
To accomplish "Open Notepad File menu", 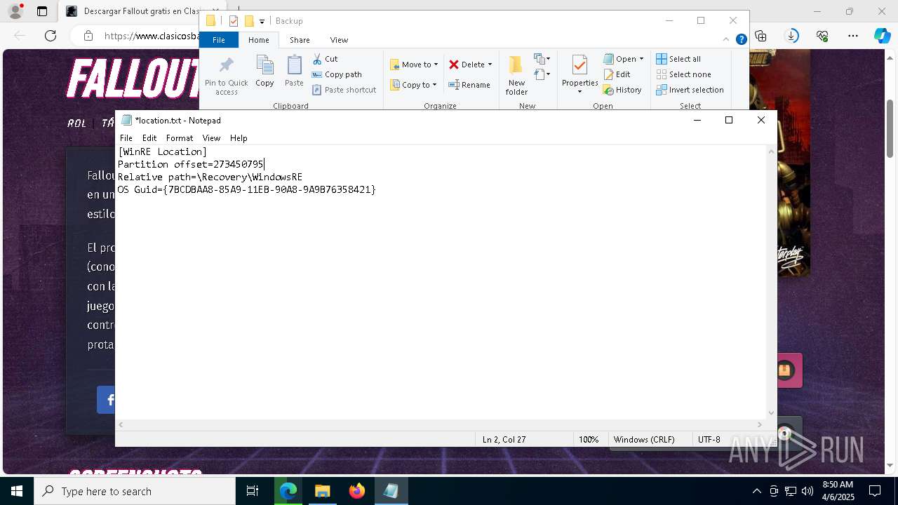I will (126, 138).
